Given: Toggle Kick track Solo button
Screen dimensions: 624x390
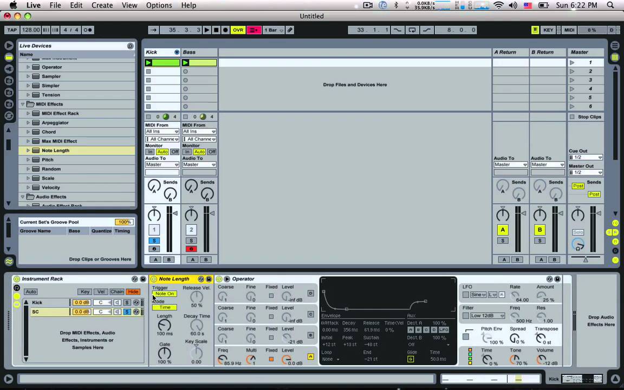Looking at the screenshot, I should (154, 240).
